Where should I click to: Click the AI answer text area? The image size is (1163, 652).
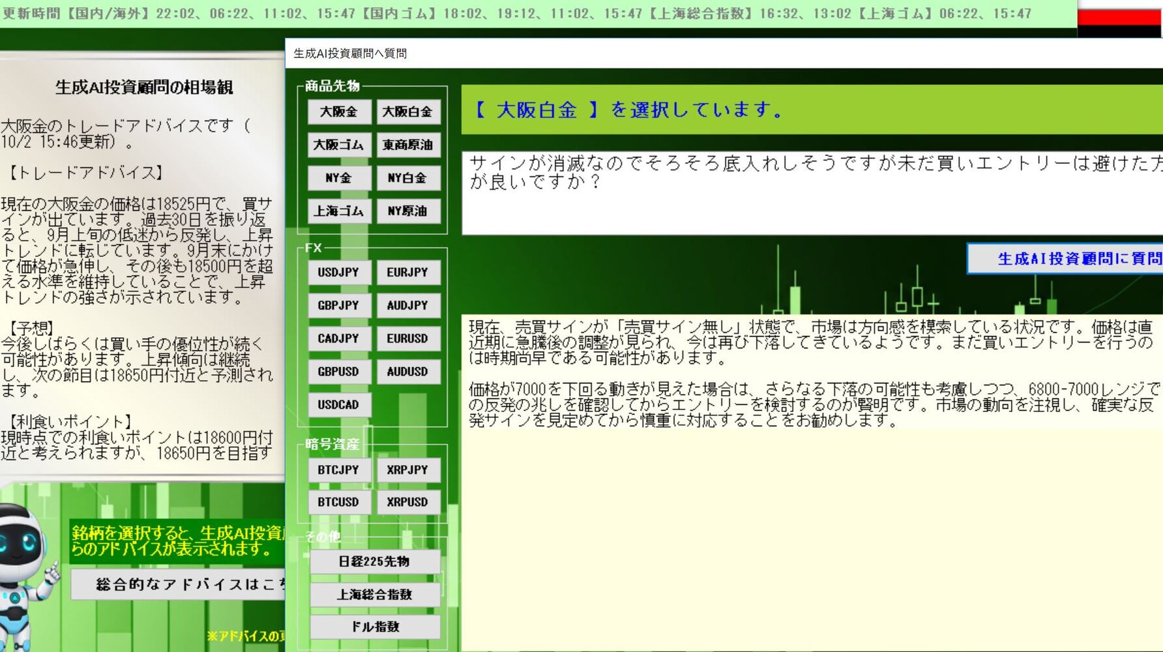coord(812,482)
